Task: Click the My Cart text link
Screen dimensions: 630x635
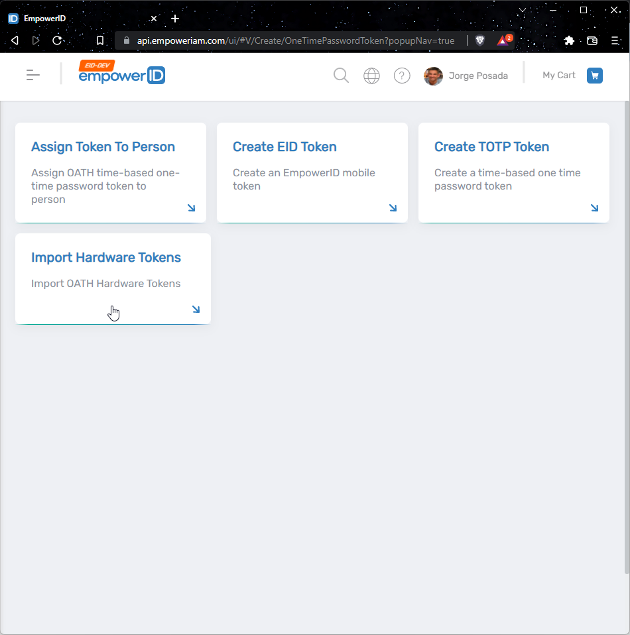Action: (x=558, y=76)
